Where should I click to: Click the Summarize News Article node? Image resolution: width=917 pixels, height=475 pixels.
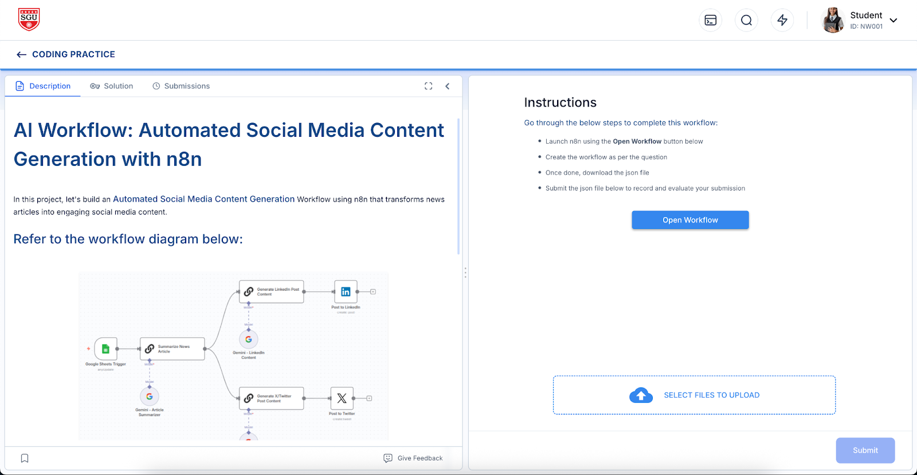pyautogui.click(x=172, y=349)
